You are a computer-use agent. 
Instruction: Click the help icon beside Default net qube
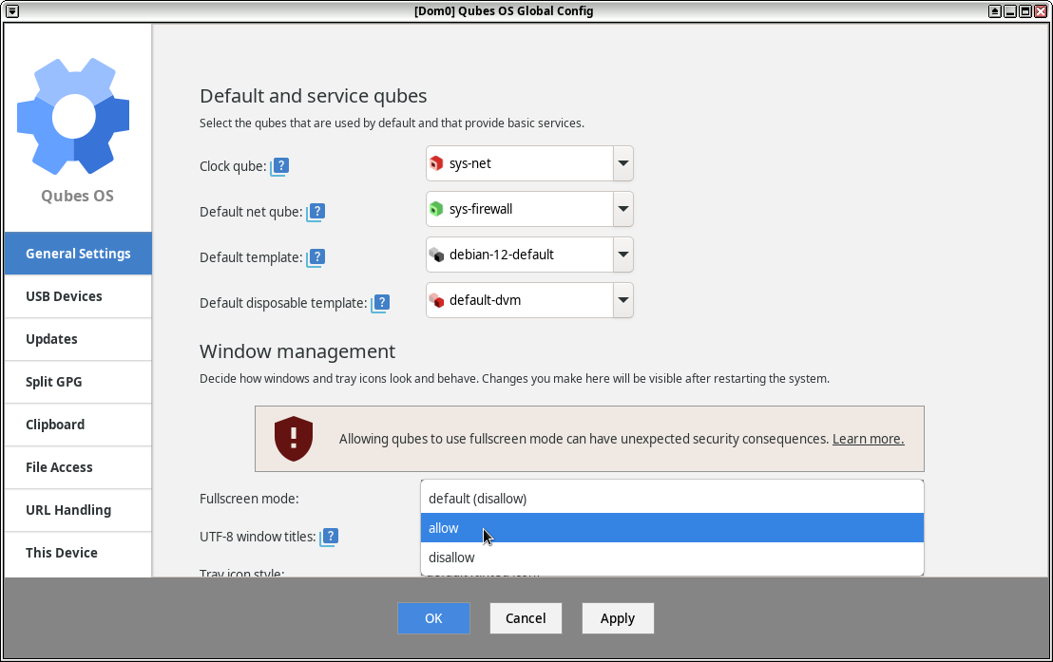(x=316, y=212)
